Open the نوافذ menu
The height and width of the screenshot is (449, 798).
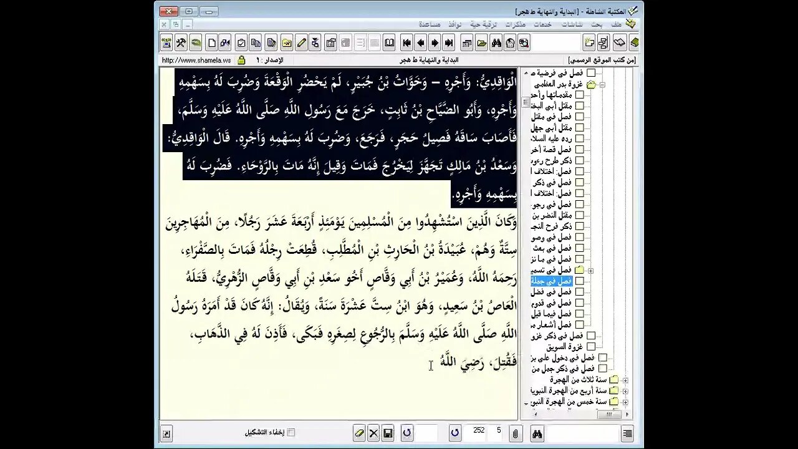455,24
